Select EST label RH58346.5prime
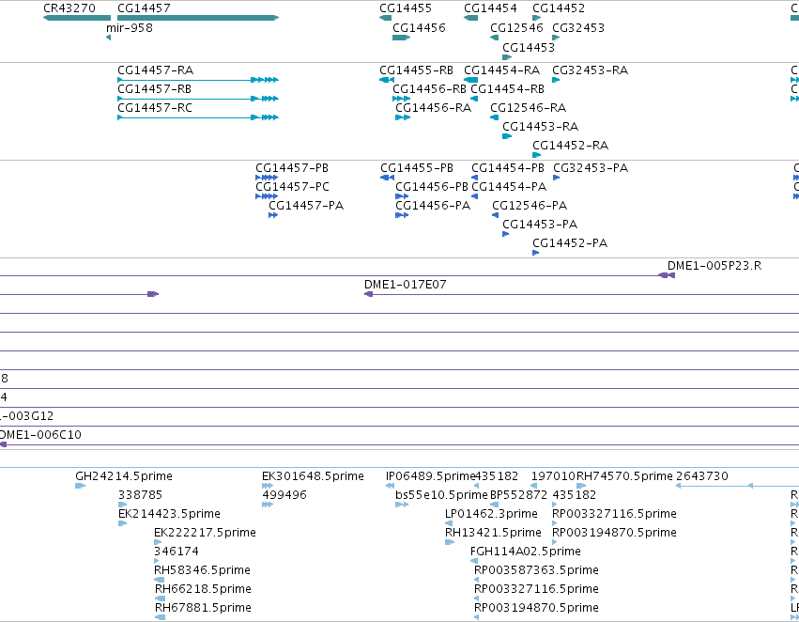Viewport: 799px width, 622px height. pyautogui.click(x=202, y=571)
